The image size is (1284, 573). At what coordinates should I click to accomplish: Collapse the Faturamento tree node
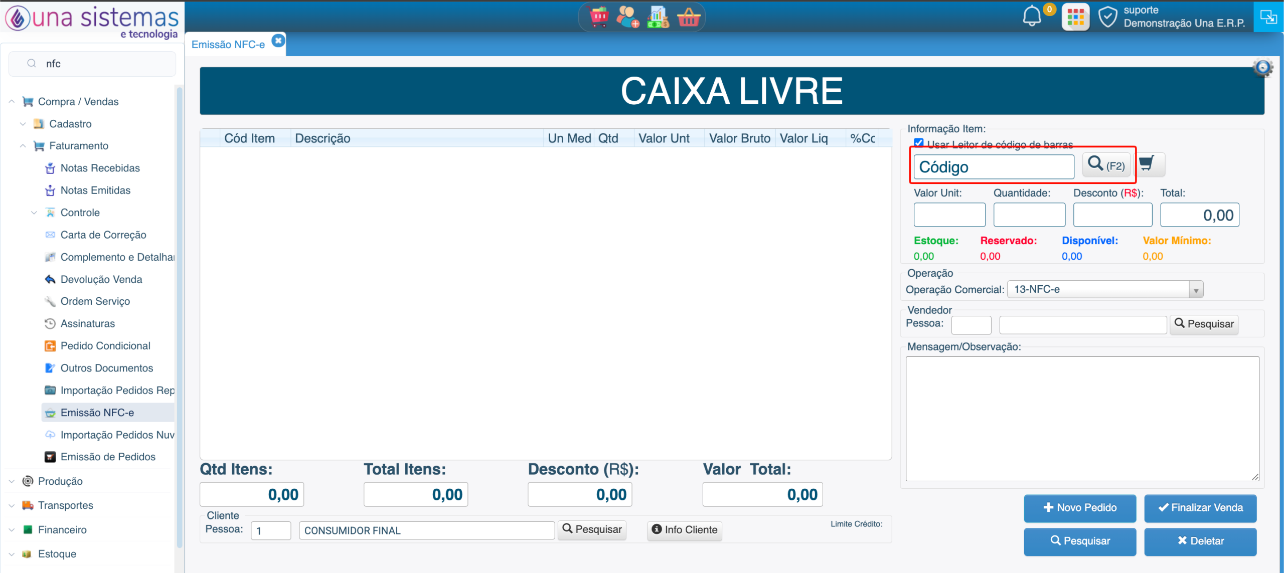[x=23, y=146]
